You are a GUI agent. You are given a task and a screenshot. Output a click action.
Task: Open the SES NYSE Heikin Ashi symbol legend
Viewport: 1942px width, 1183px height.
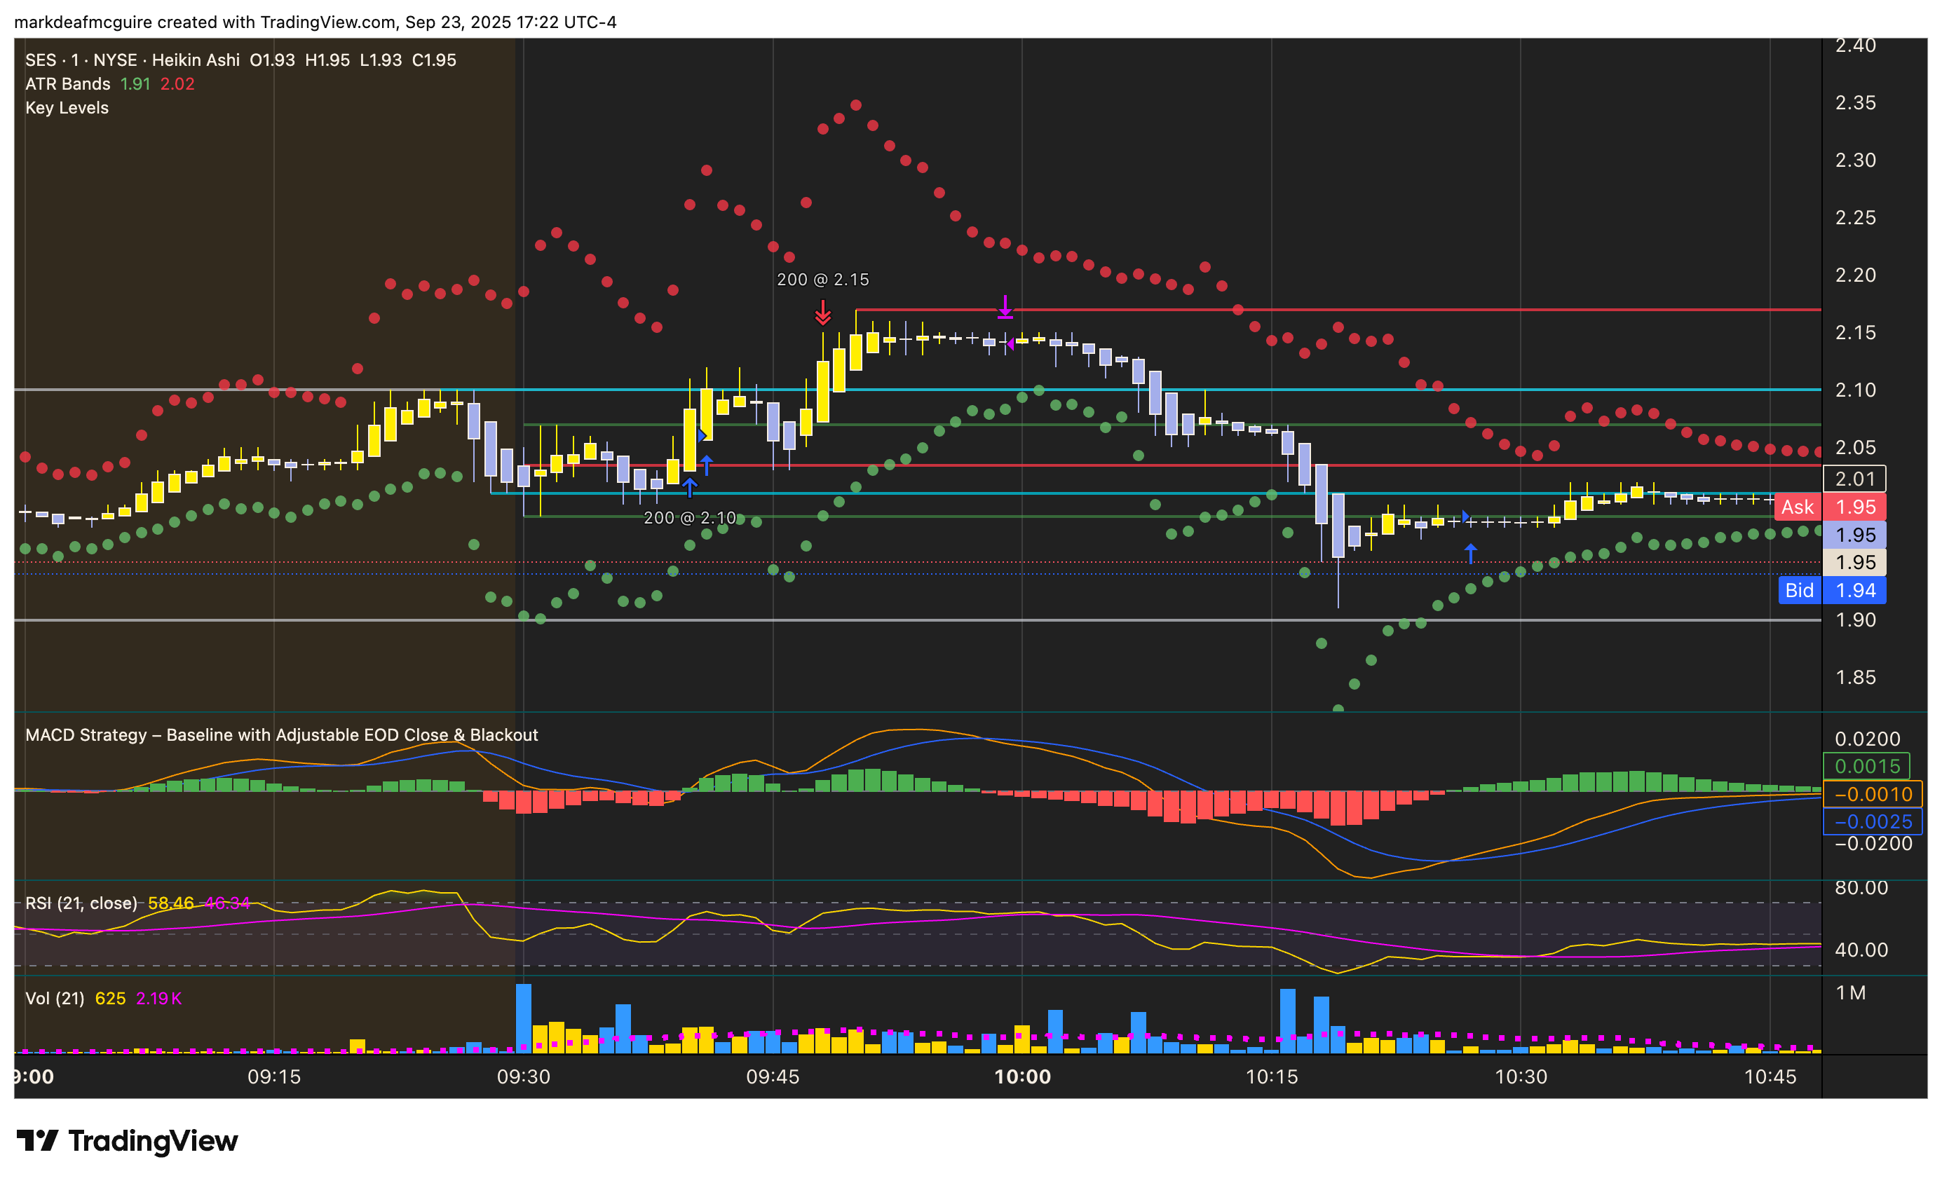coord(133,60)
